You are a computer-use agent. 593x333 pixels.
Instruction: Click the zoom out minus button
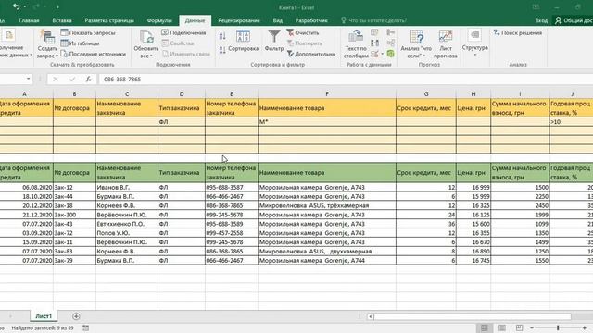(531, 327)
